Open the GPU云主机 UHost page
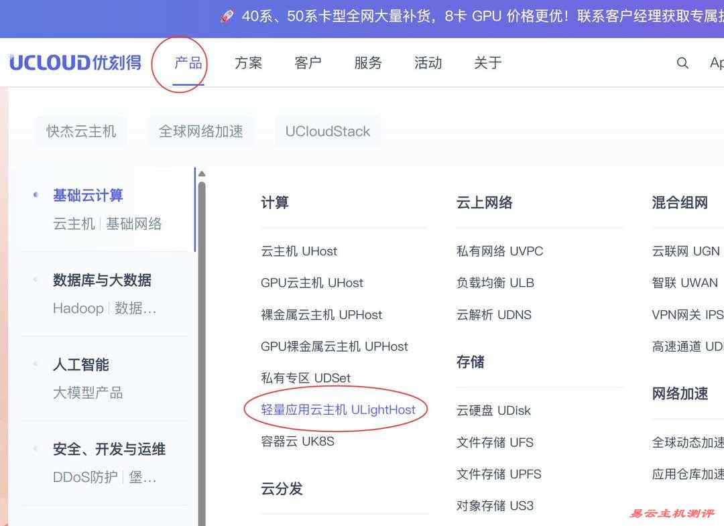Viewport: 724px width, 526px height. click(x=311, y=283)
